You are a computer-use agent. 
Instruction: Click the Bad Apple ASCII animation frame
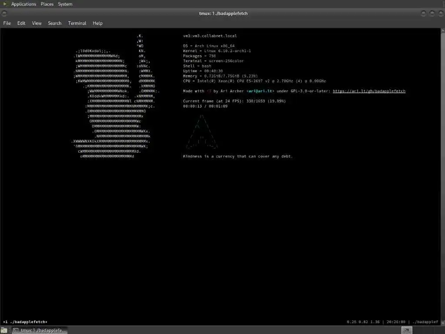(115, 96)
